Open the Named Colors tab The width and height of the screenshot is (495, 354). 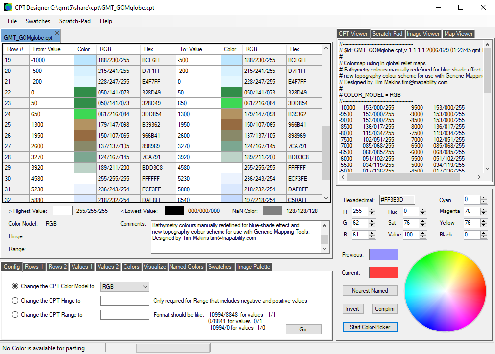point(186,267)
